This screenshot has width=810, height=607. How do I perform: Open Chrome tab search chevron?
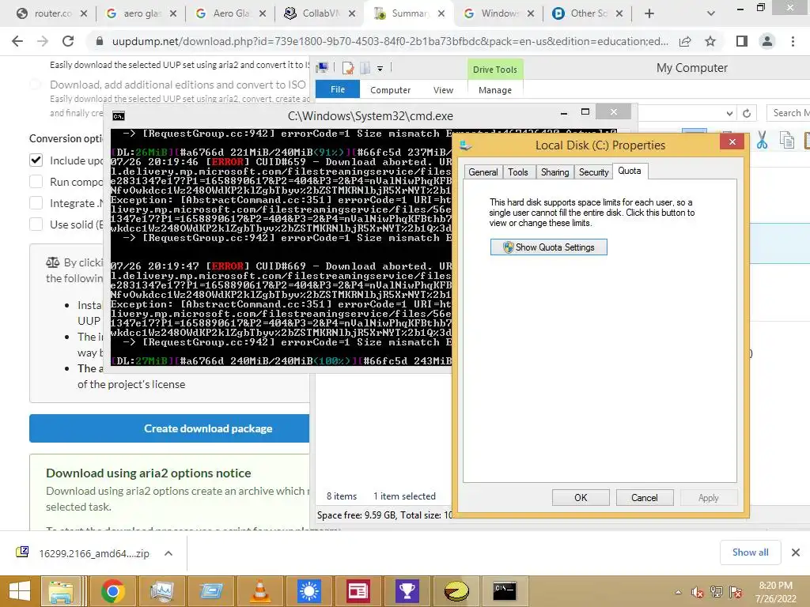(711, 14)
